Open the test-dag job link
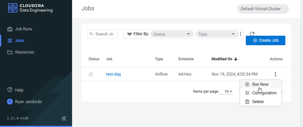303x127 pixels. [x=113, y=74]
